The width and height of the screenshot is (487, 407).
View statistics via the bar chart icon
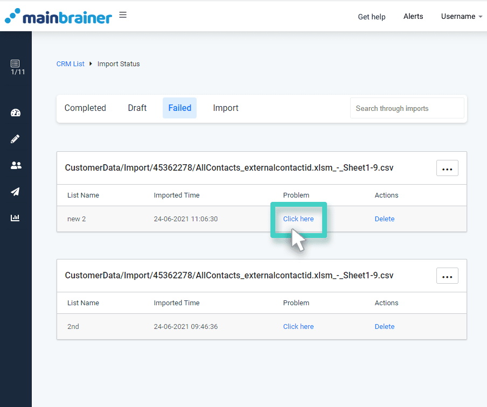point(16,217)
